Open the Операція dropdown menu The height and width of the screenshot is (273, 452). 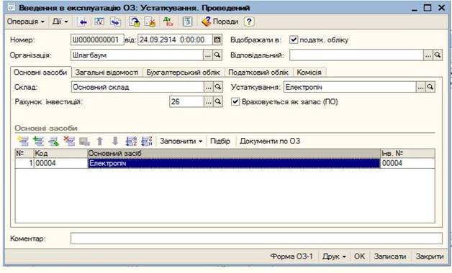pyautogui.click(x=26, y=22)
